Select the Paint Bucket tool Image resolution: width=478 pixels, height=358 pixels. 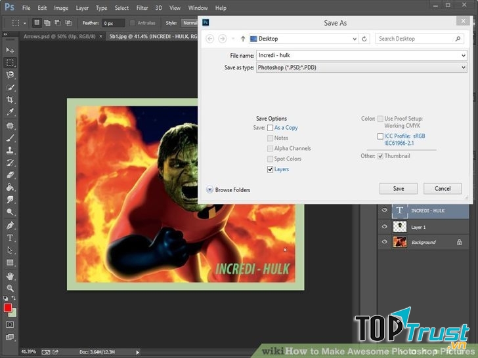point(10,188)
